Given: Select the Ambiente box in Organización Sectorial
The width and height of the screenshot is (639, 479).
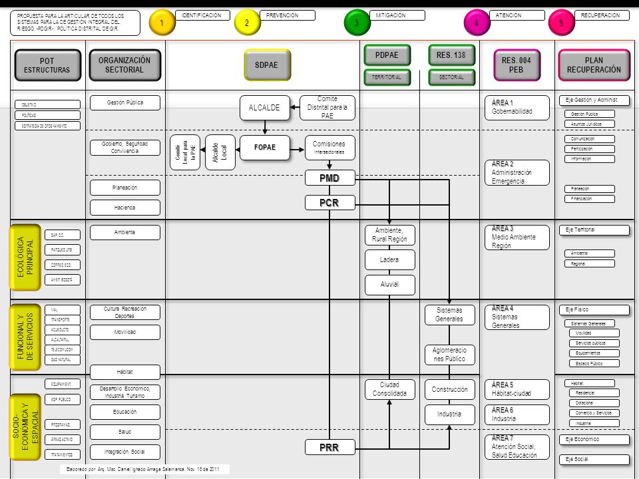Looking at the screenshot, I should coord(125,232).
